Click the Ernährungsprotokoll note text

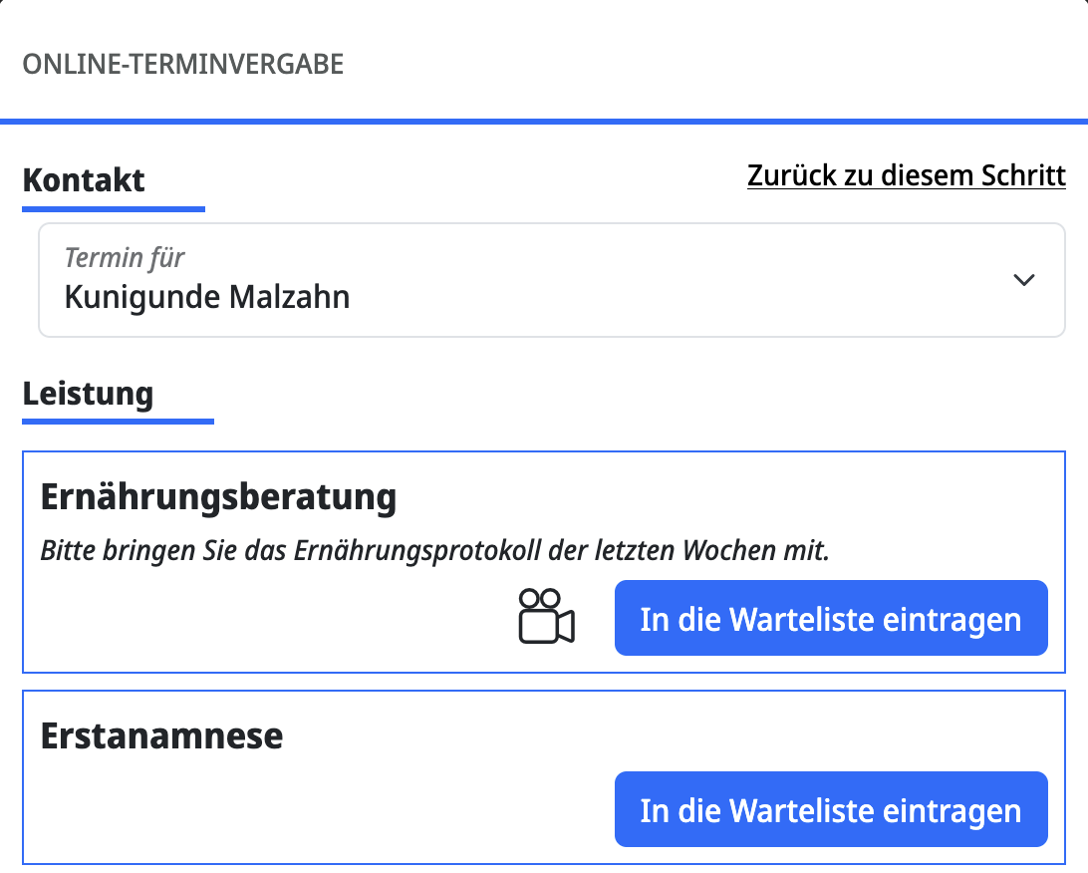[x=434, y=550]
